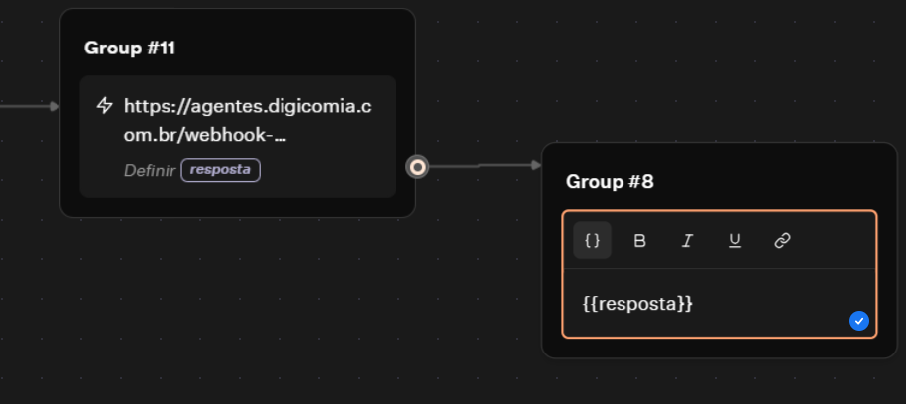Click the incoming arrow entering Group #11
This screenshot has width=906, height=404.
click(30, 106)
